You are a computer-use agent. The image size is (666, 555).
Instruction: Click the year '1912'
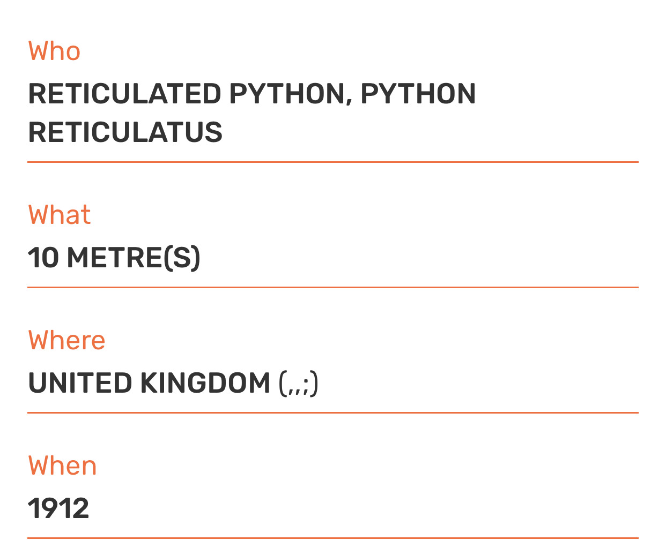coord(58,508)
